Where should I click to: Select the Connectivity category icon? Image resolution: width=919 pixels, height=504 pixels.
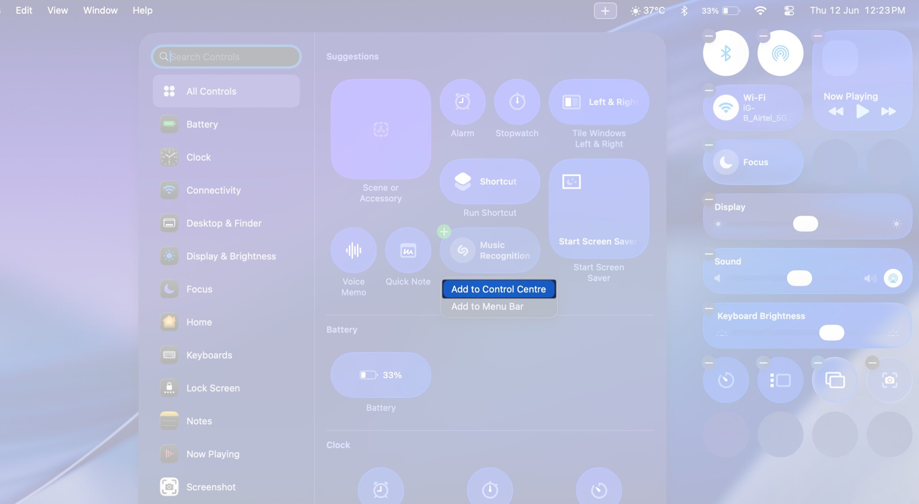pyautogui.click(x=169, y=190)
